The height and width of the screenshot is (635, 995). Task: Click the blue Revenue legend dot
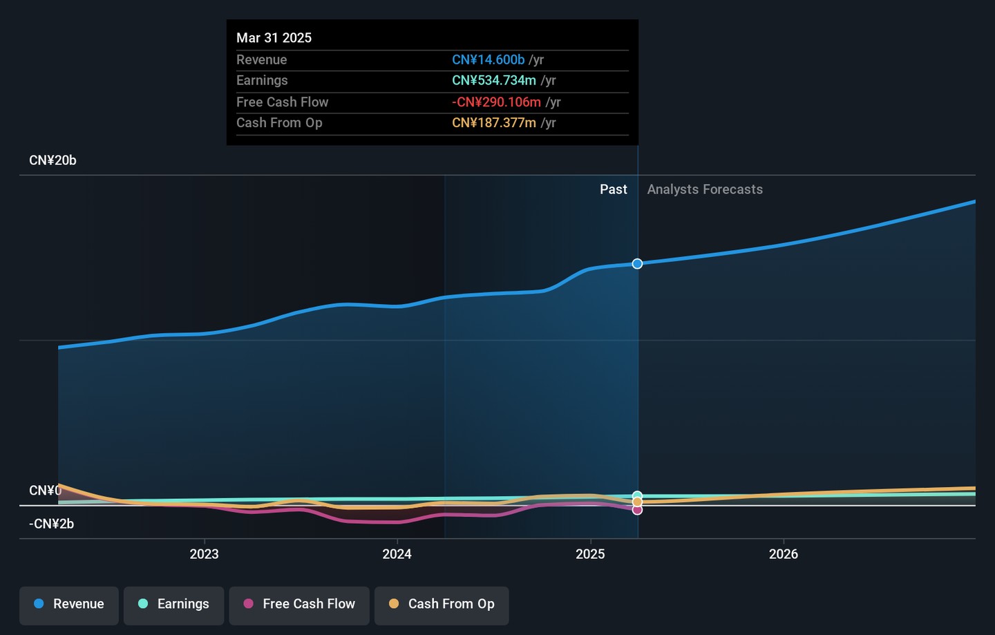pyautogui.click(x=39, y=604)
